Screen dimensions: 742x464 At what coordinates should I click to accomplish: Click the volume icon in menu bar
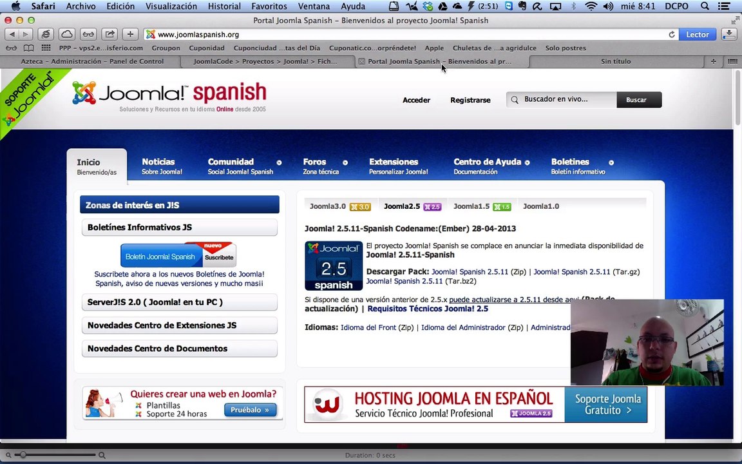pos(608,6)
